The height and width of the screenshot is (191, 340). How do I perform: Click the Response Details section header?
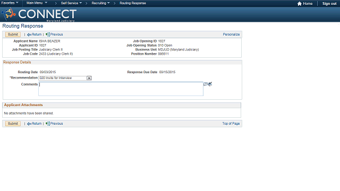pos(17,63)
